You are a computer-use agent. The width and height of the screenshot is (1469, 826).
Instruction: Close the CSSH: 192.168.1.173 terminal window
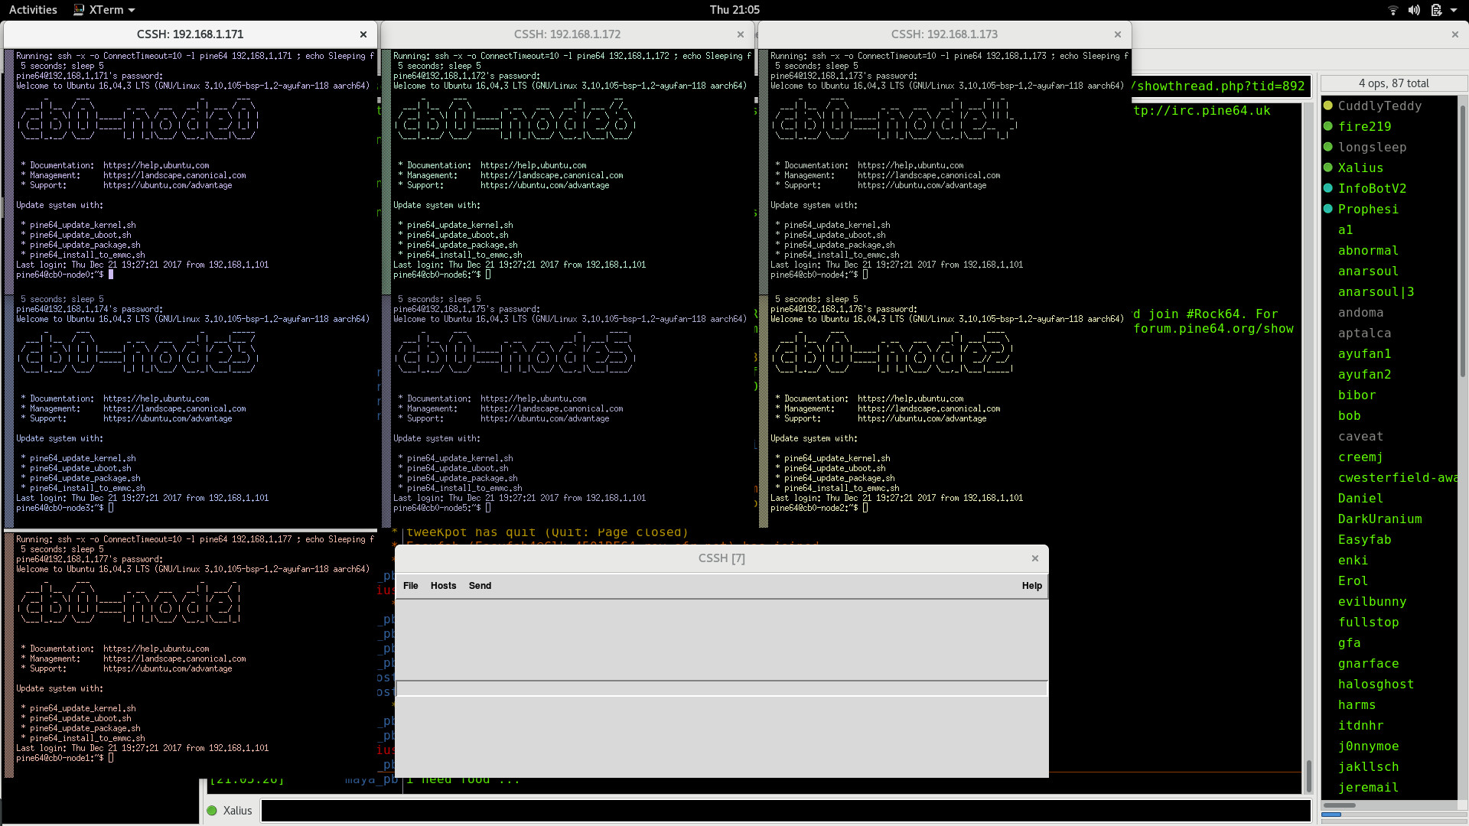click(1117, 34)
